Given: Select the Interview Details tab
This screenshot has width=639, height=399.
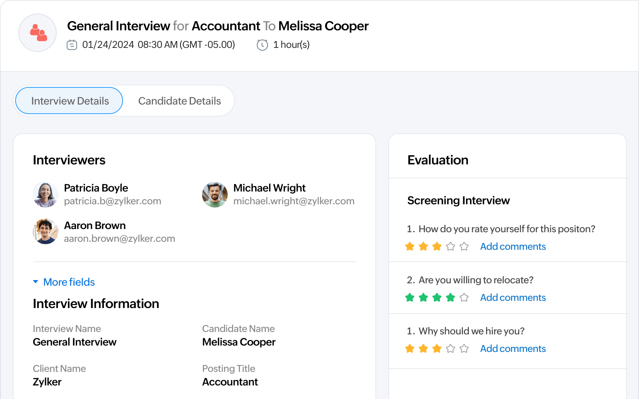Looking at the screenshot, I should [x=70, y=101].
